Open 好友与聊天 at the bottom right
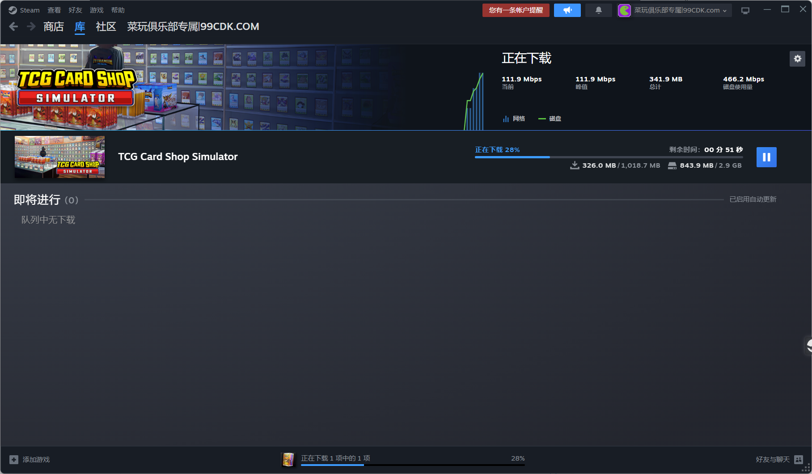This screenshot has height=474, width=812. (x=772, y=460)
